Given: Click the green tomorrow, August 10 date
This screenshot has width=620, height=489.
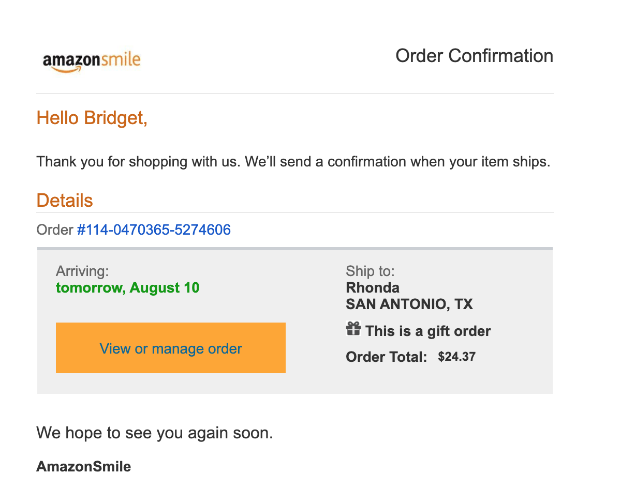Looking at the screenshot, I should (x=127, y=287).
